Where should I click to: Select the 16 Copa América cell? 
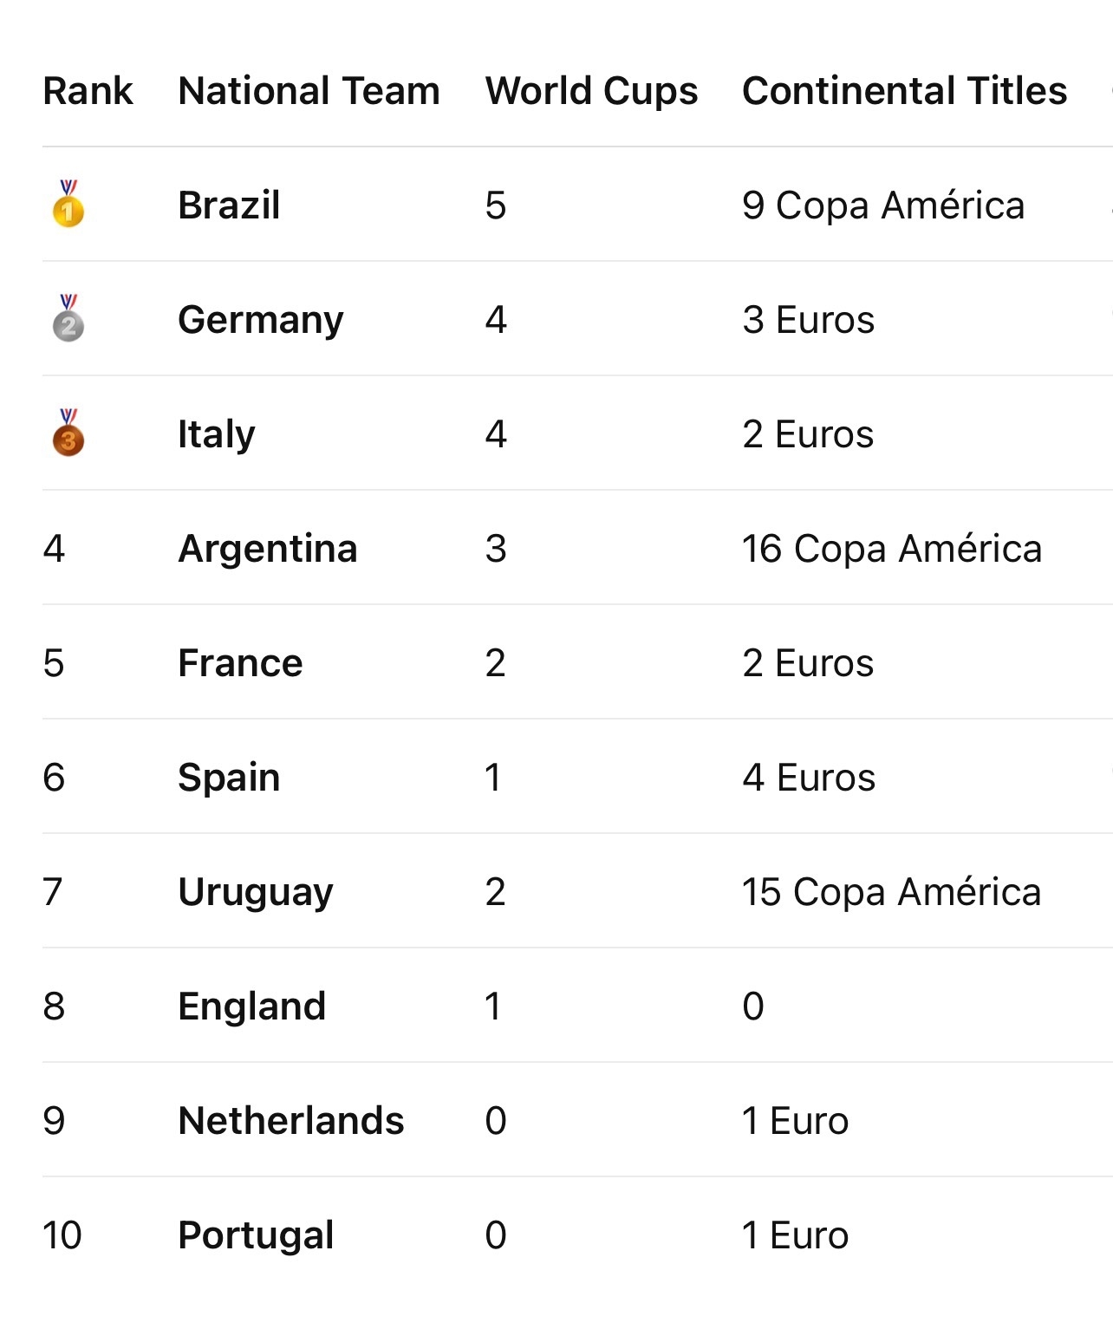(x=892, y=550)
